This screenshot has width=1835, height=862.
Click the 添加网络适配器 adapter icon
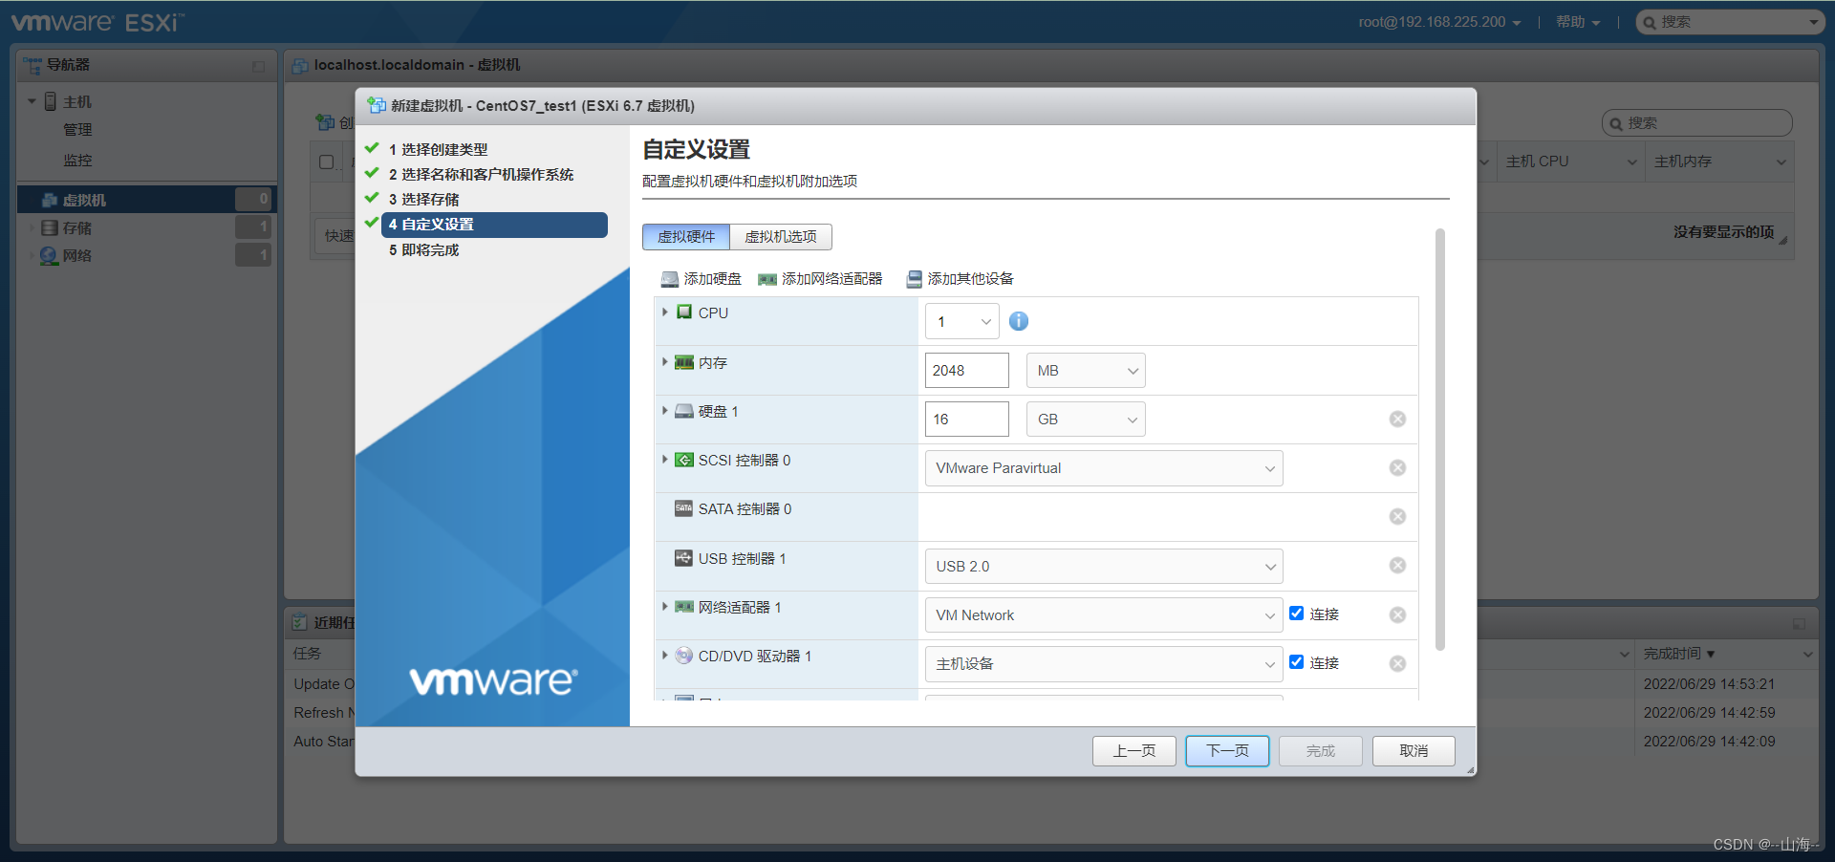point(767,279)
